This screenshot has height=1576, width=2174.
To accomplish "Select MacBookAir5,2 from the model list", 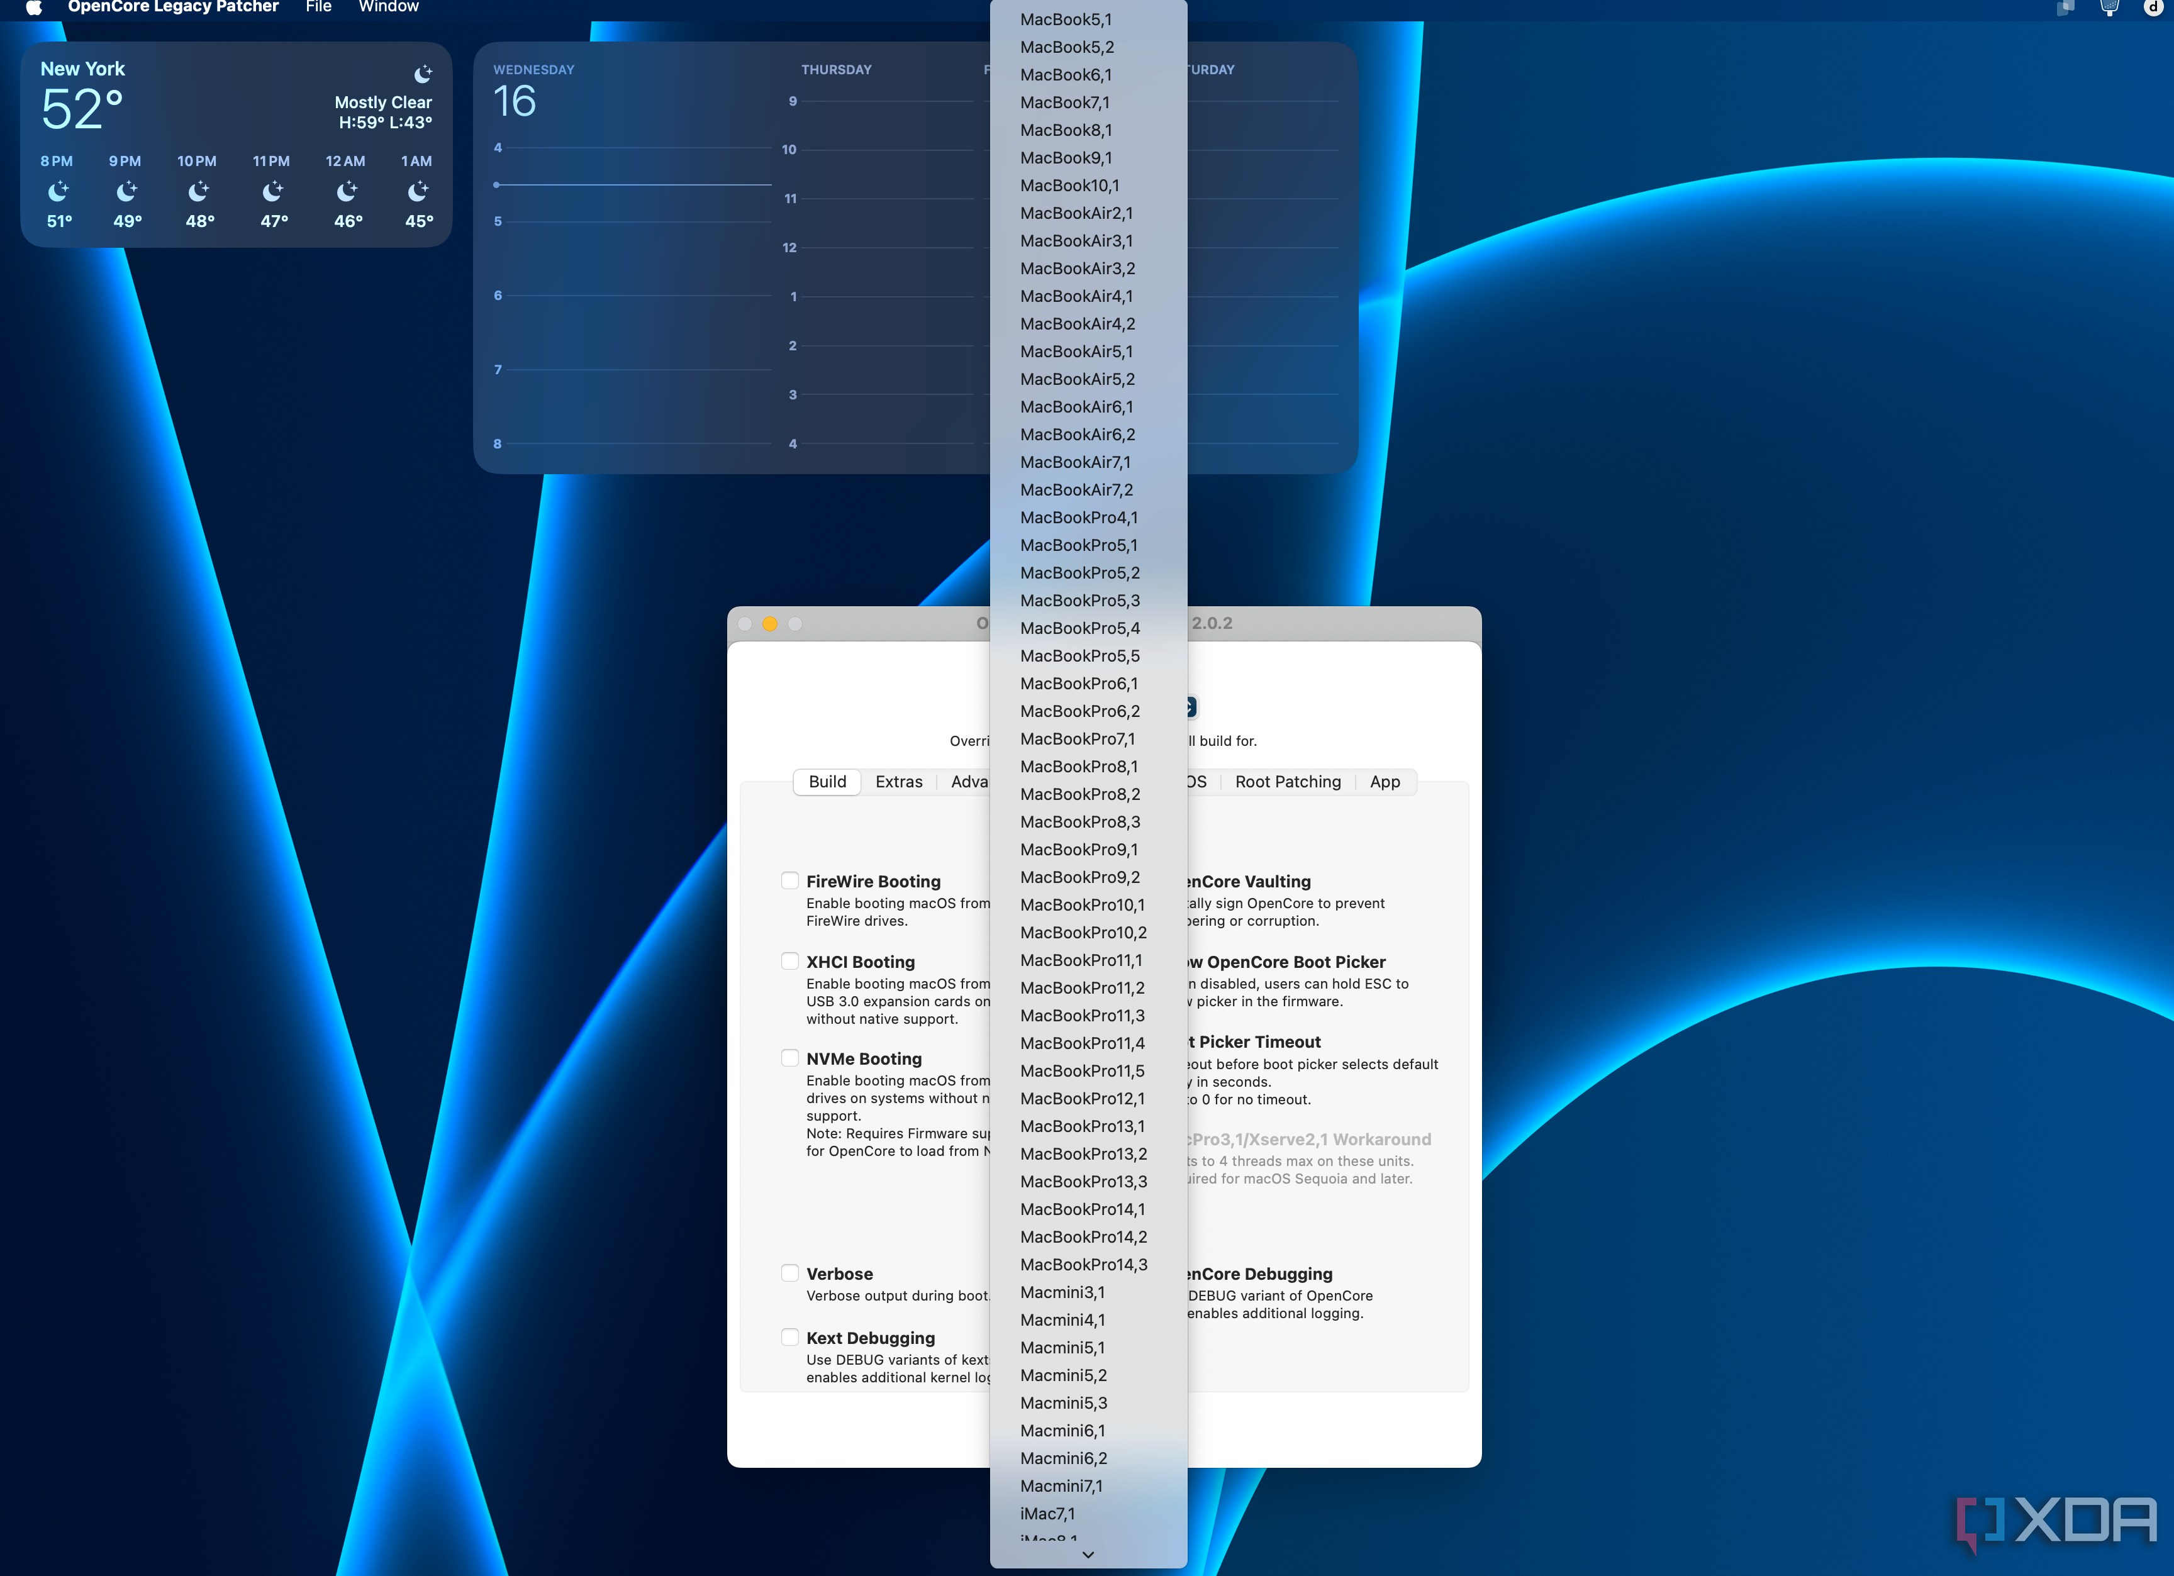I will [x=1088, y=379].
